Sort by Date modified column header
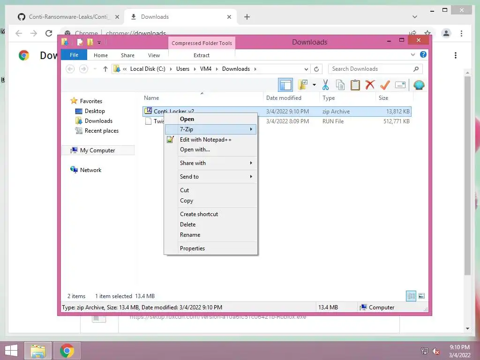480x360 pixels. (291, 98)
